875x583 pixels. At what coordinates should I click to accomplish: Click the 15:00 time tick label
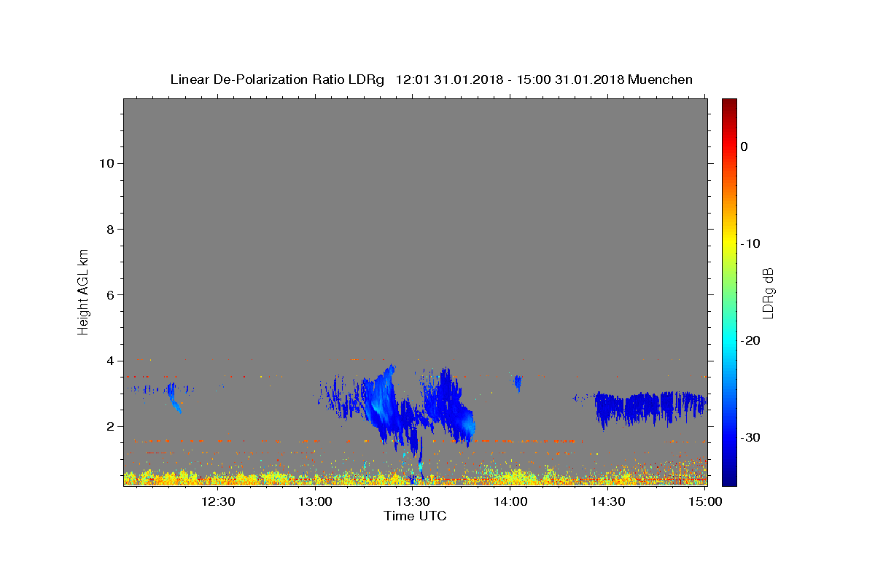point(705,501)
